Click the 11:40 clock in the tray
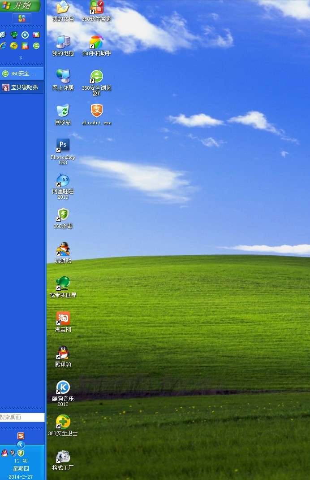The image size is (310, 480). (x=21, y=461)
